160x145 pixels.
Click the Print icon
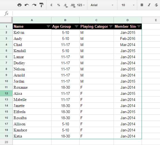coord(19,5)
